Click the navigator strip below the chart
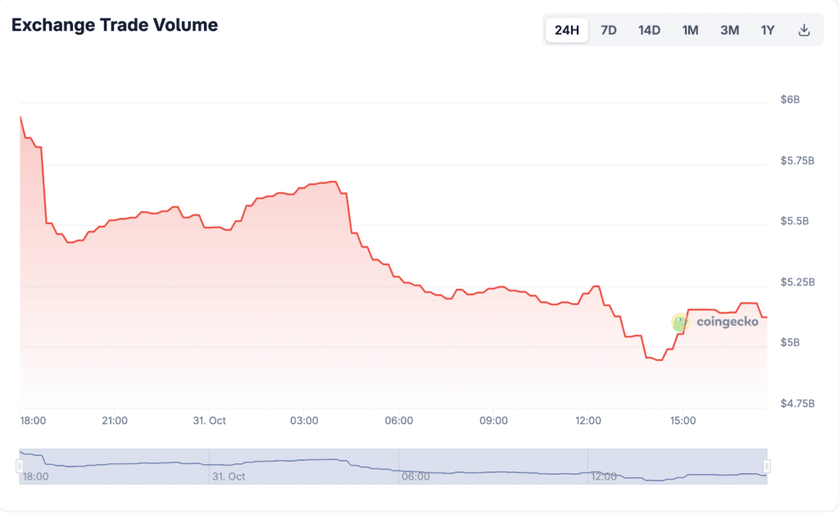 pos(393,463)
